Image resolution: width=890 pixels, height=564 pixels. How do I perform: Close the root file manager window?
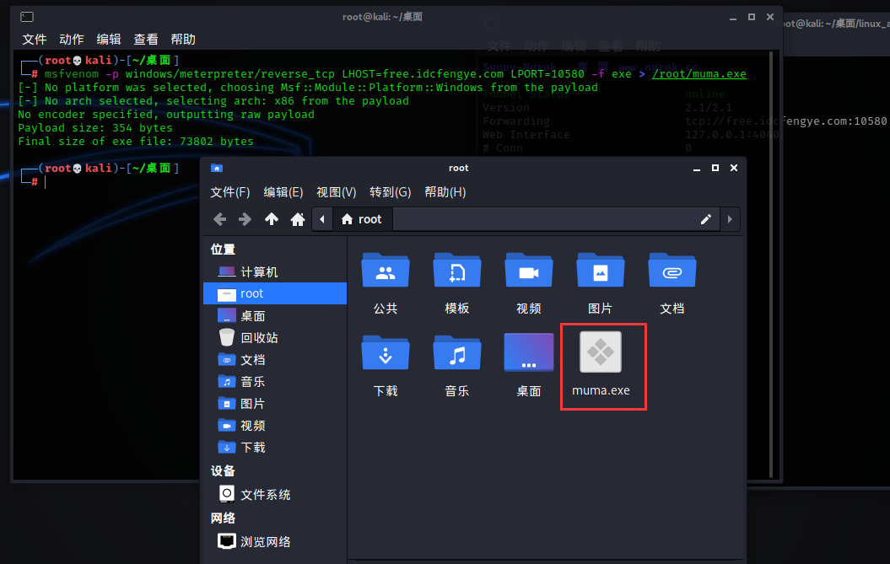coord(734,168)
